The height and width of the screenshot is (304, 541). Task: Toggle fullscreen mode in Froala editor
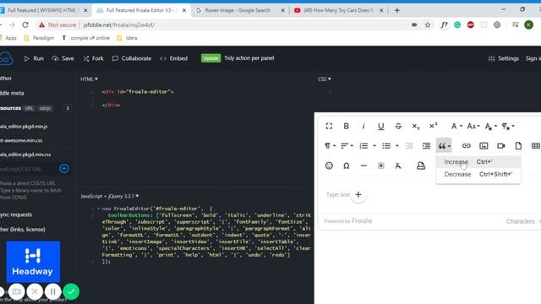329,126
